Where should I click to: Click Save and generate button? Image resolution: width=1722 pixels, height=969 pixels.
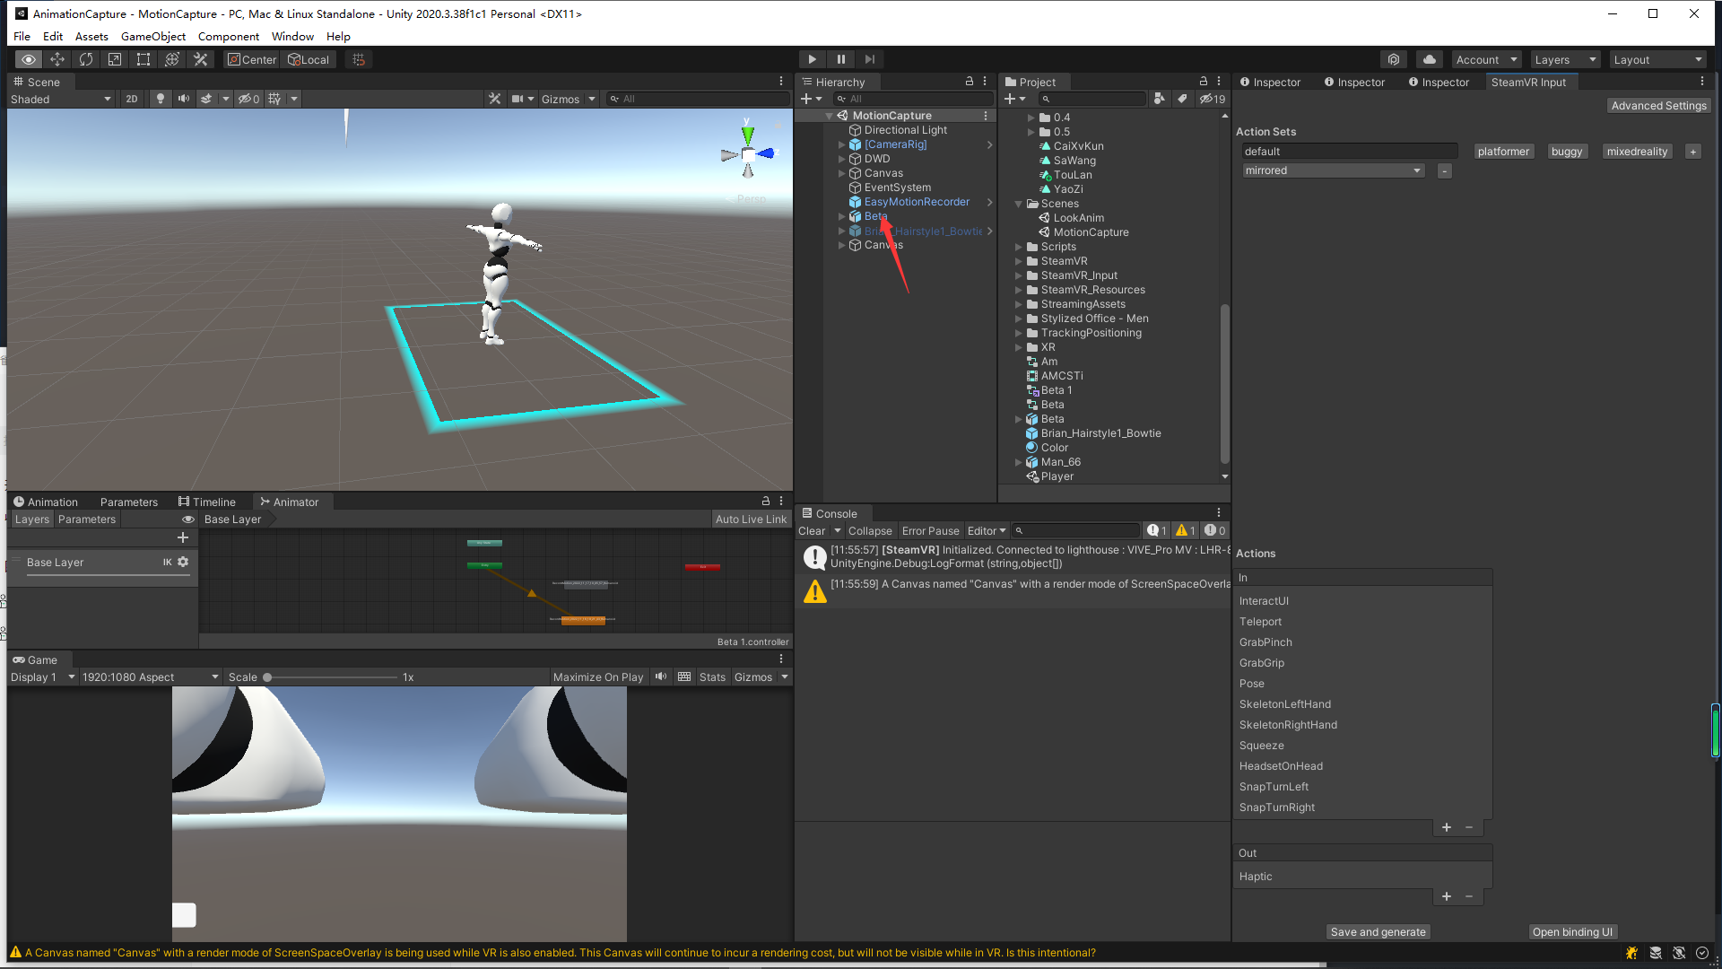1378,932
